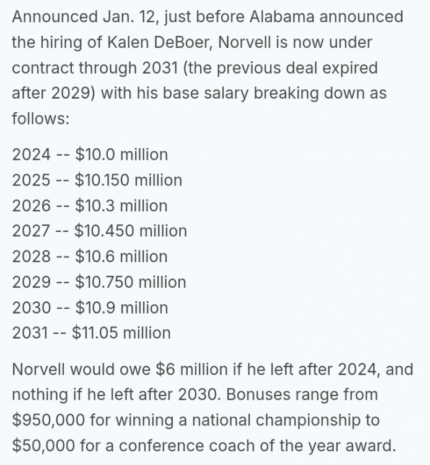Click 'nothing if he left after 2030'
Screen dimensions: 430x465
click(x=111, y=394)
